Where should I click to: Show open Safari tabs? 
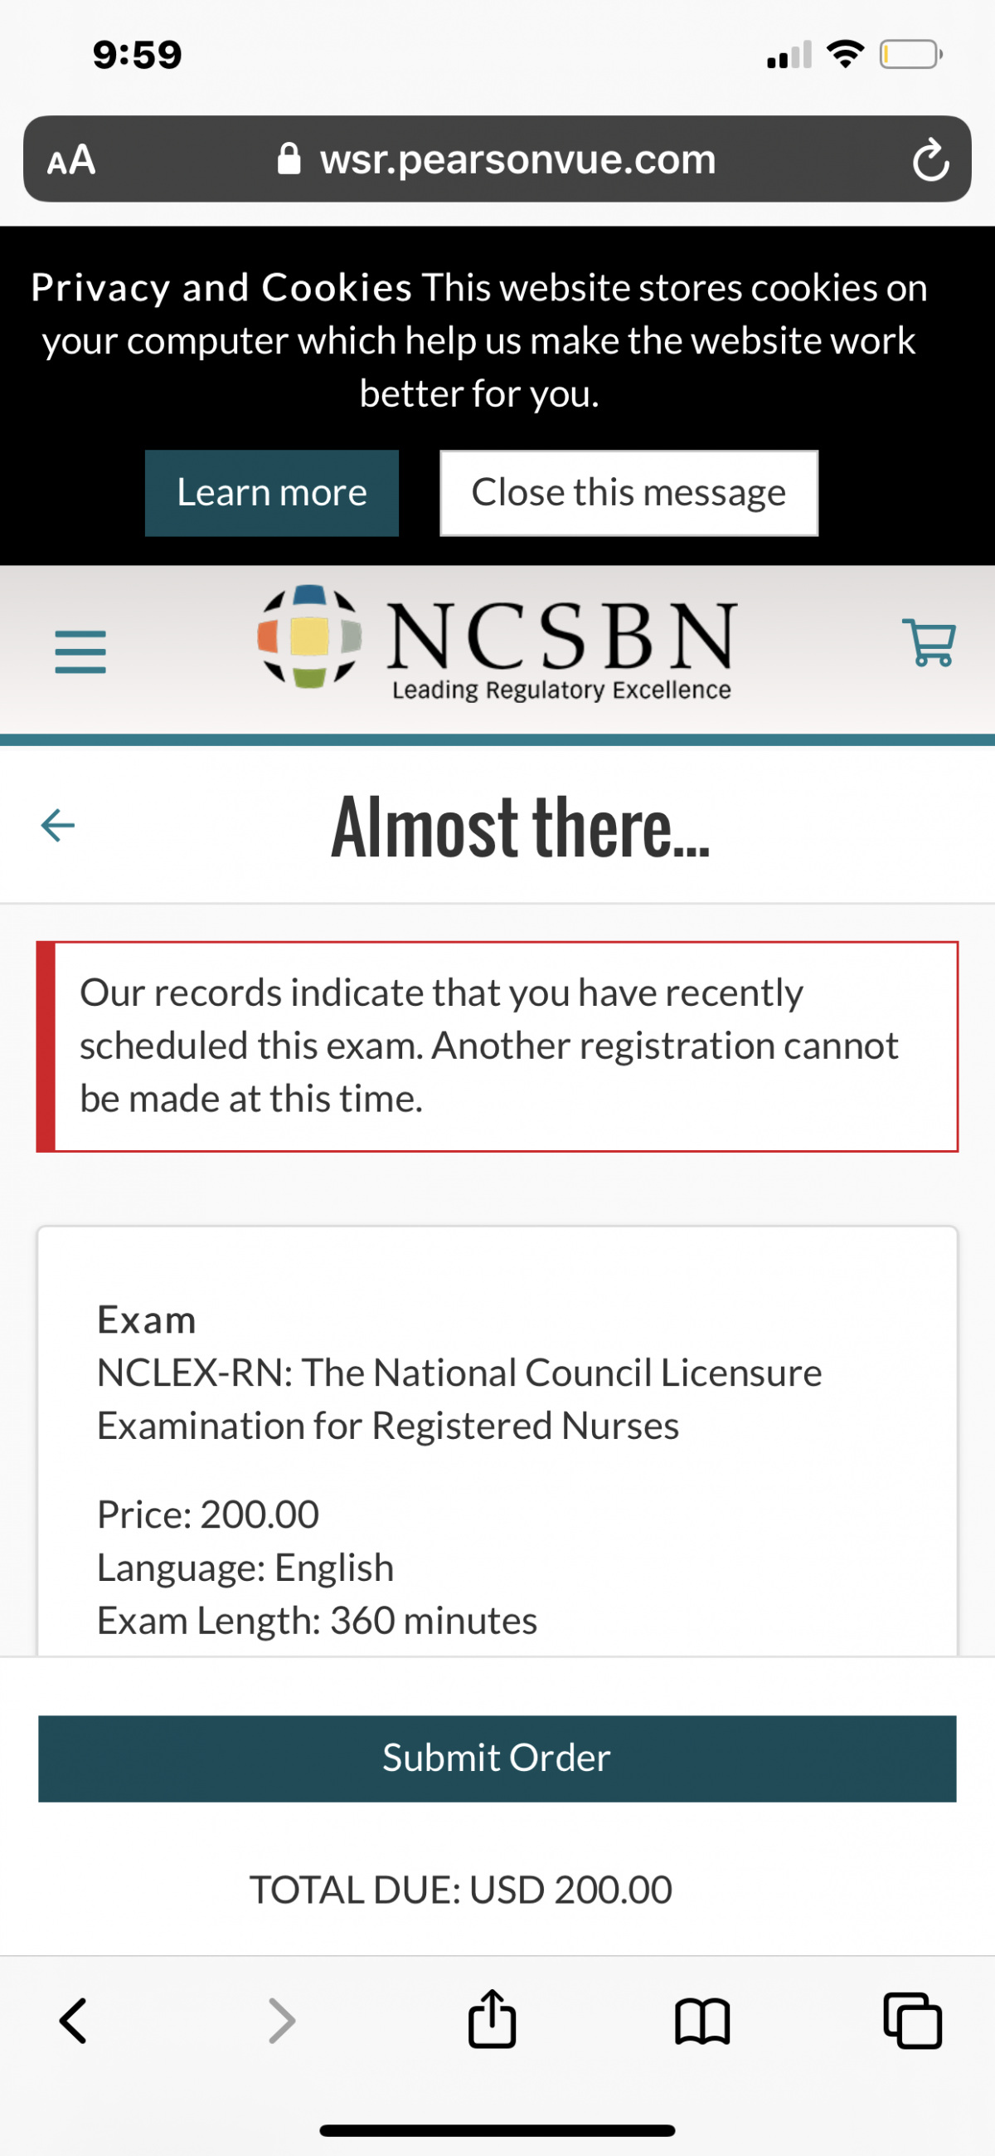click(x=912, y=2022)
